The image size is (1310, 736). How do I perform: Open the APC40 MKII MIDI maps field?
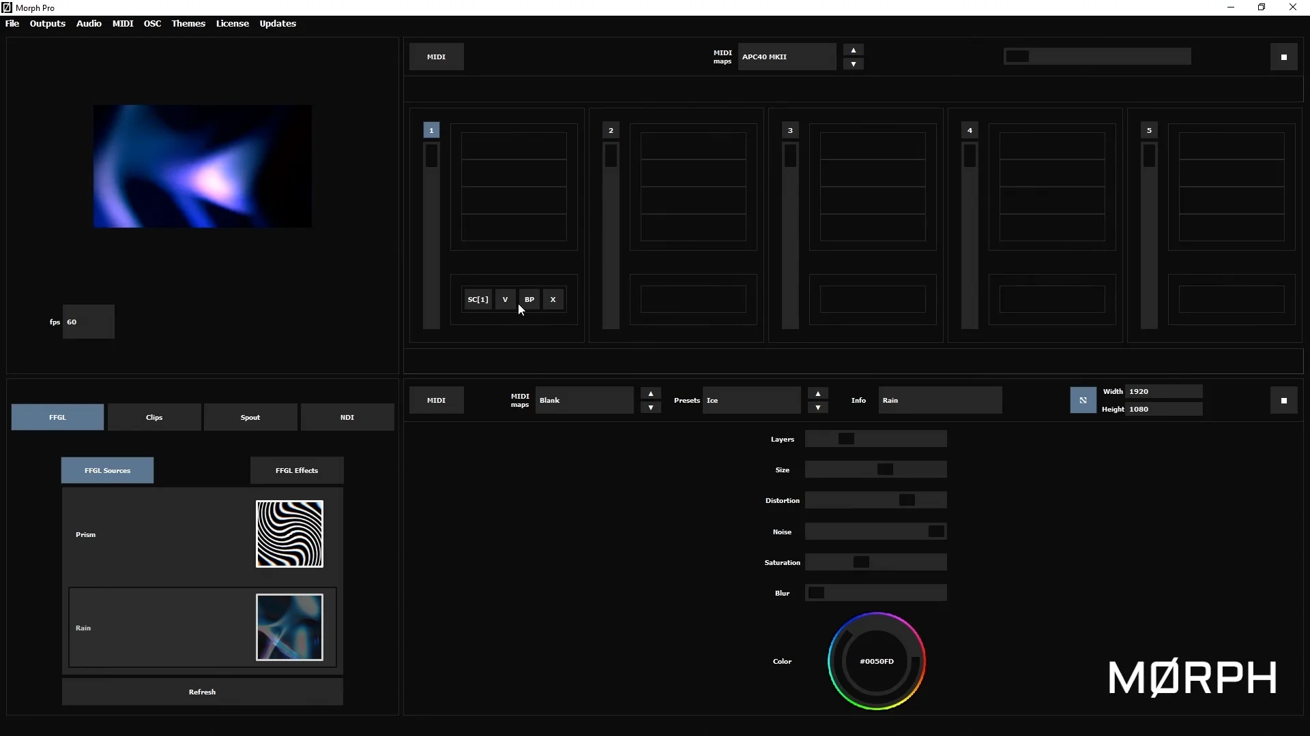click(787, 57)
